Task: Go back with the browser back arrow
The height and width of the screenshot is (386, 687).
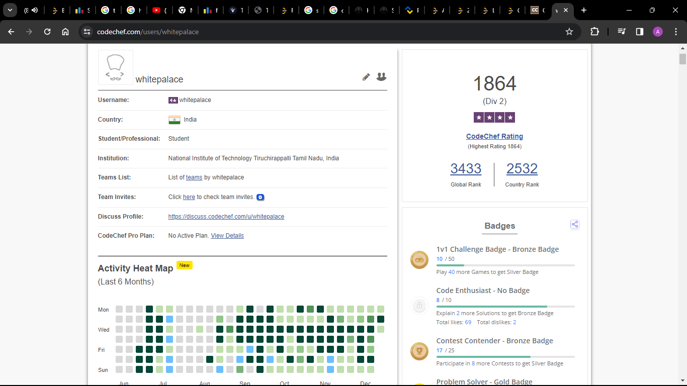Action: pyautogui.click(x=11, y=32)
